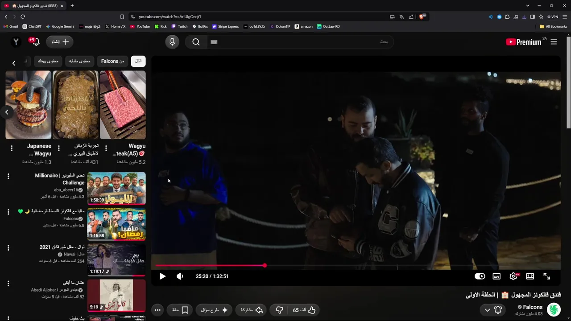Toggle the browser sidebar panel icon
Image resolution: width=571 pixels, height=321 pixels.
point(532,16)
